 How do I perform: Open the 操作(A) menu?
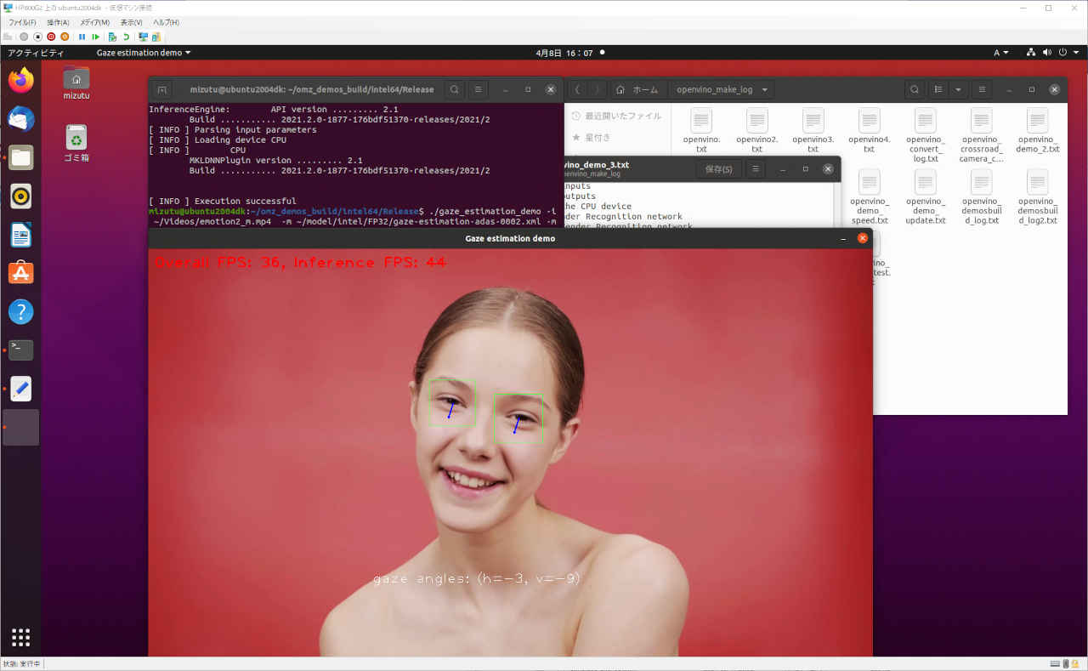58,22
